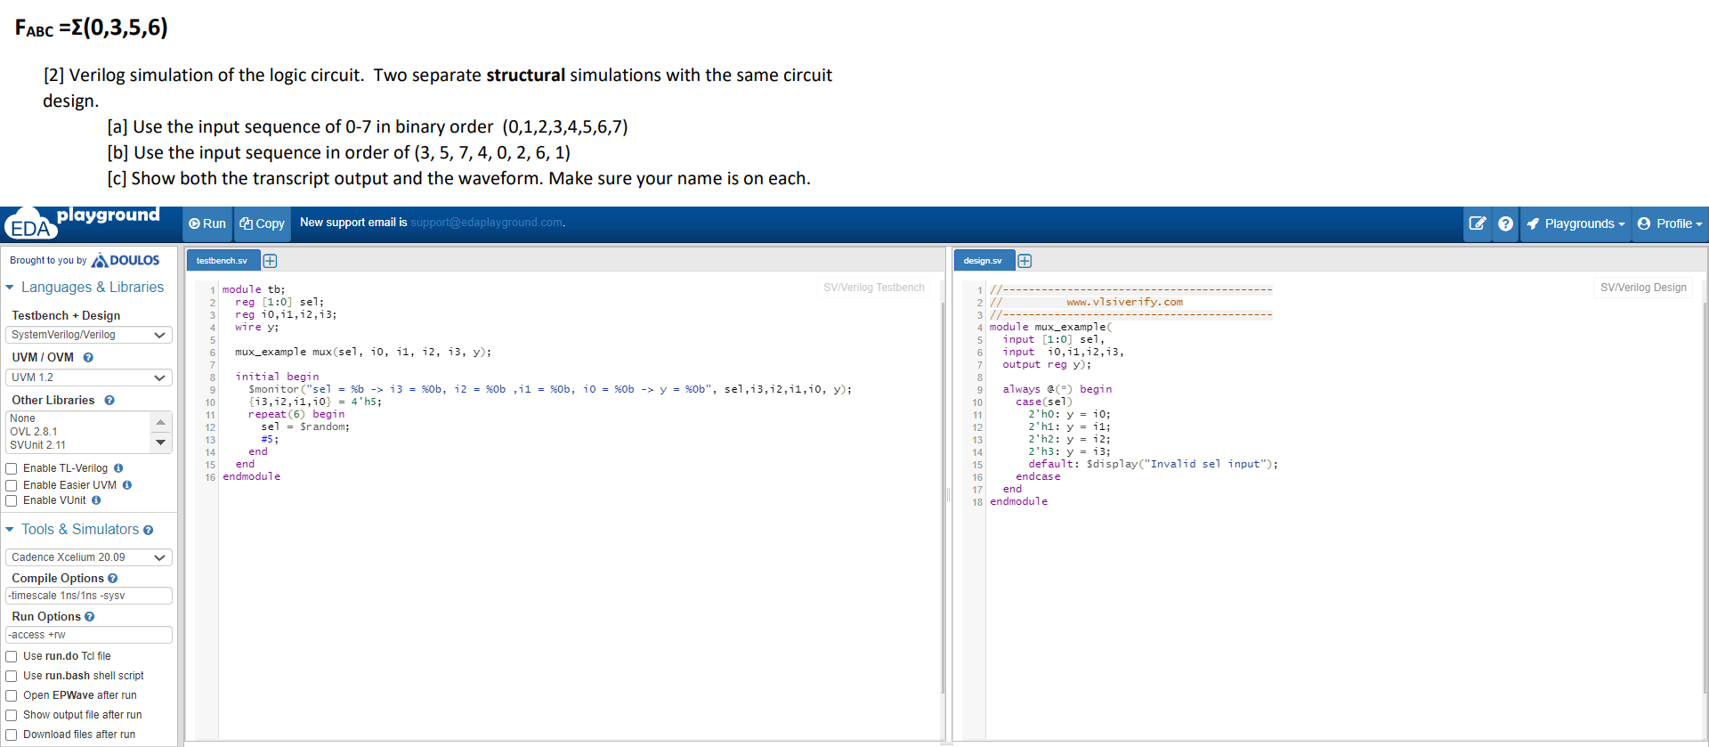
Task: Click line 'module tb;' in testbench
Action: [254, 289]
